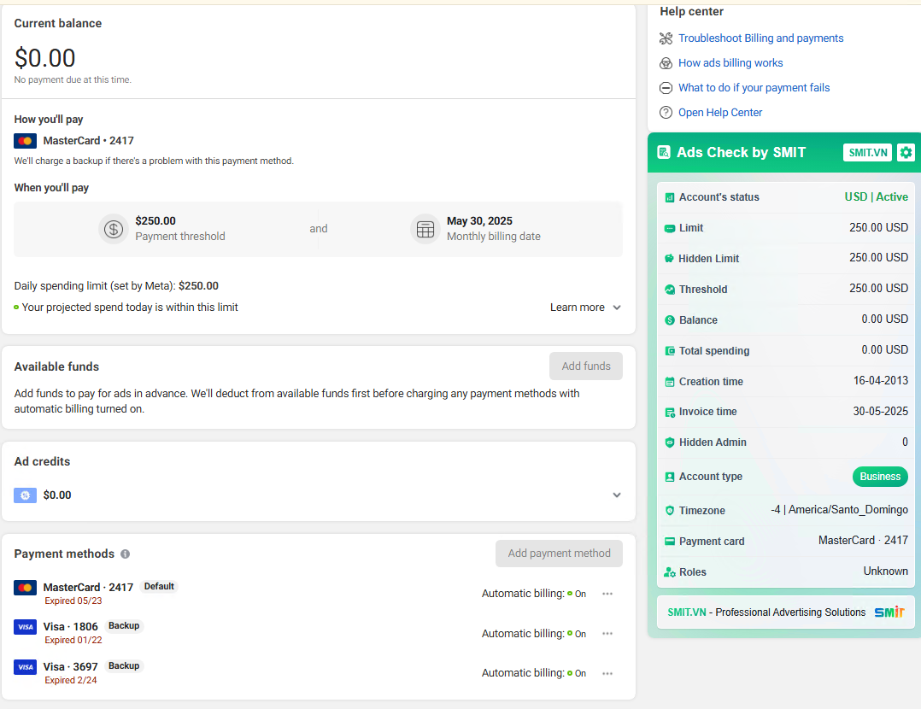This screenshot has width=921, height=709.
Task: Click the Roles value Unknown
Action: tap(886, 571)
